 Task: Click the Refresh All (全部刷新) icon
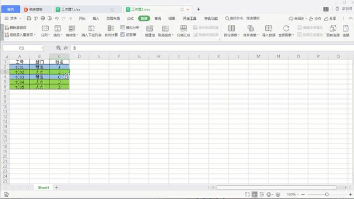pyautogui.click(x=286, y=28)
